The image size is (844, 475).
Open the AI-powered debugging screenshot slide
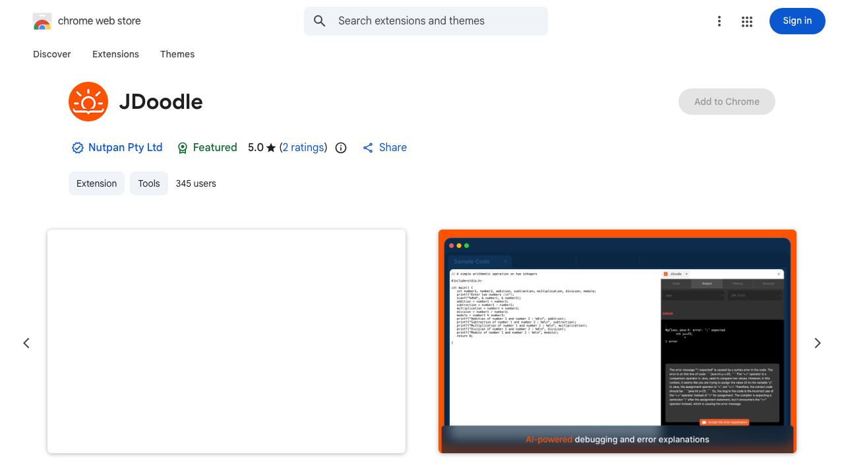(x=617, y=341)
